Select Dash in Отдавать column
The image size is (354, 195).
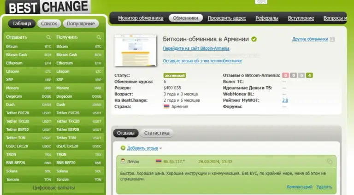(x=29, y=105)
